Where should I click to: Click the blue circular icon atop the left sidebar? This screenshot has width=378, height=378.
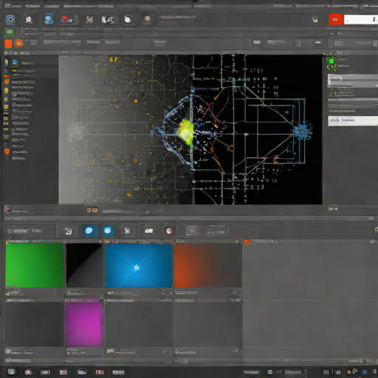tap(15, 63)
